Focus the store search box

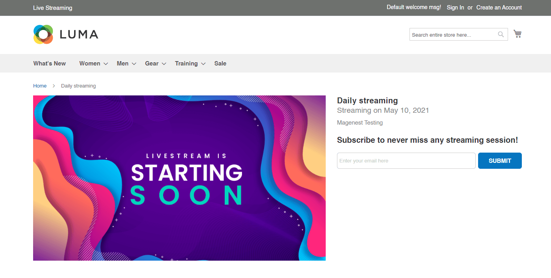click(458, 34)
